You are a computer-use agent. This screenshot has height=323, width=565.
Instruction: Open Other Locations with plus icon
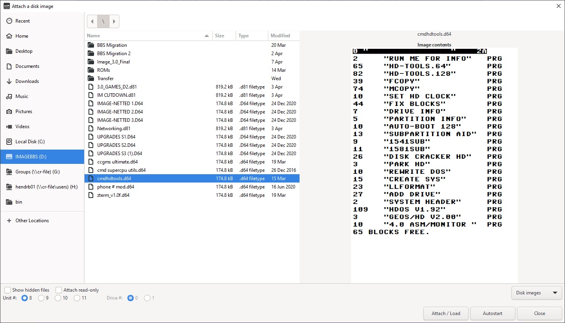point(42,221)
